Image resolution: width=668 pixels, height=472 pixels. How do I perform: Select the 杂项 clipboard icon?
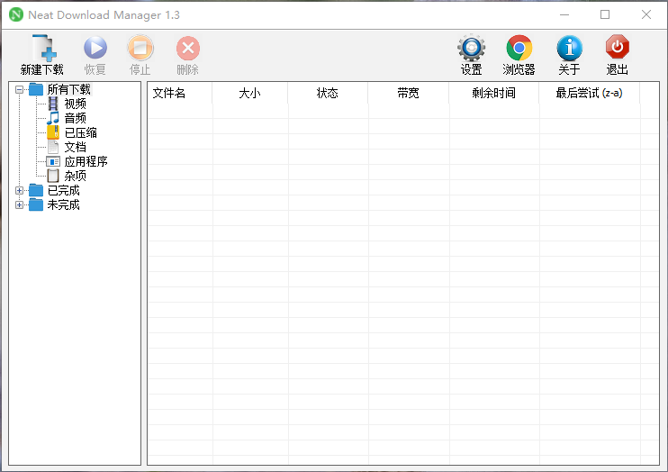tap(53, 176)
